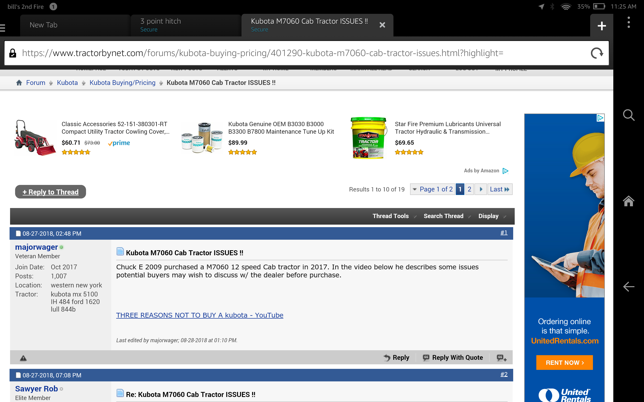
Task: Tap the padlock secure site icon
Action: pos(13,53)
